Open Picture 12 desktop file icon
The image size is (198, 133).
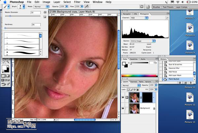[x=190, y=98]
